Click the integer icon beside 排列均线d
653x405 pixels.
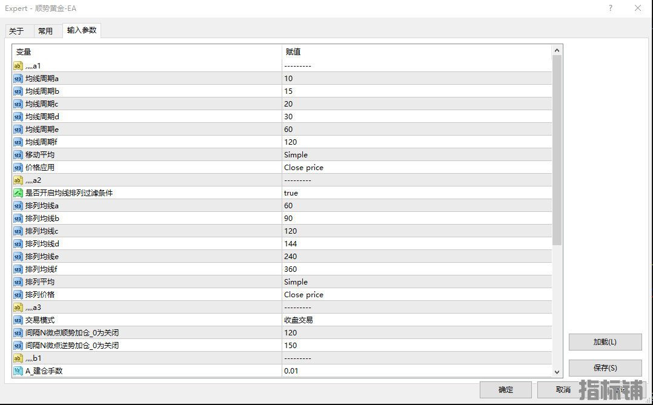[18, 244]
